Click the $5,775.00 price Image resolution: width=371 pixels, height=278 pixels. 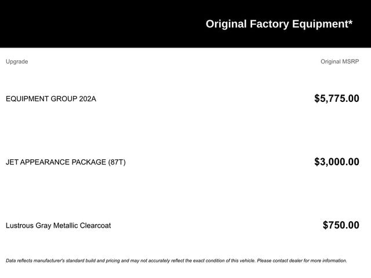[x=336, y=98]
